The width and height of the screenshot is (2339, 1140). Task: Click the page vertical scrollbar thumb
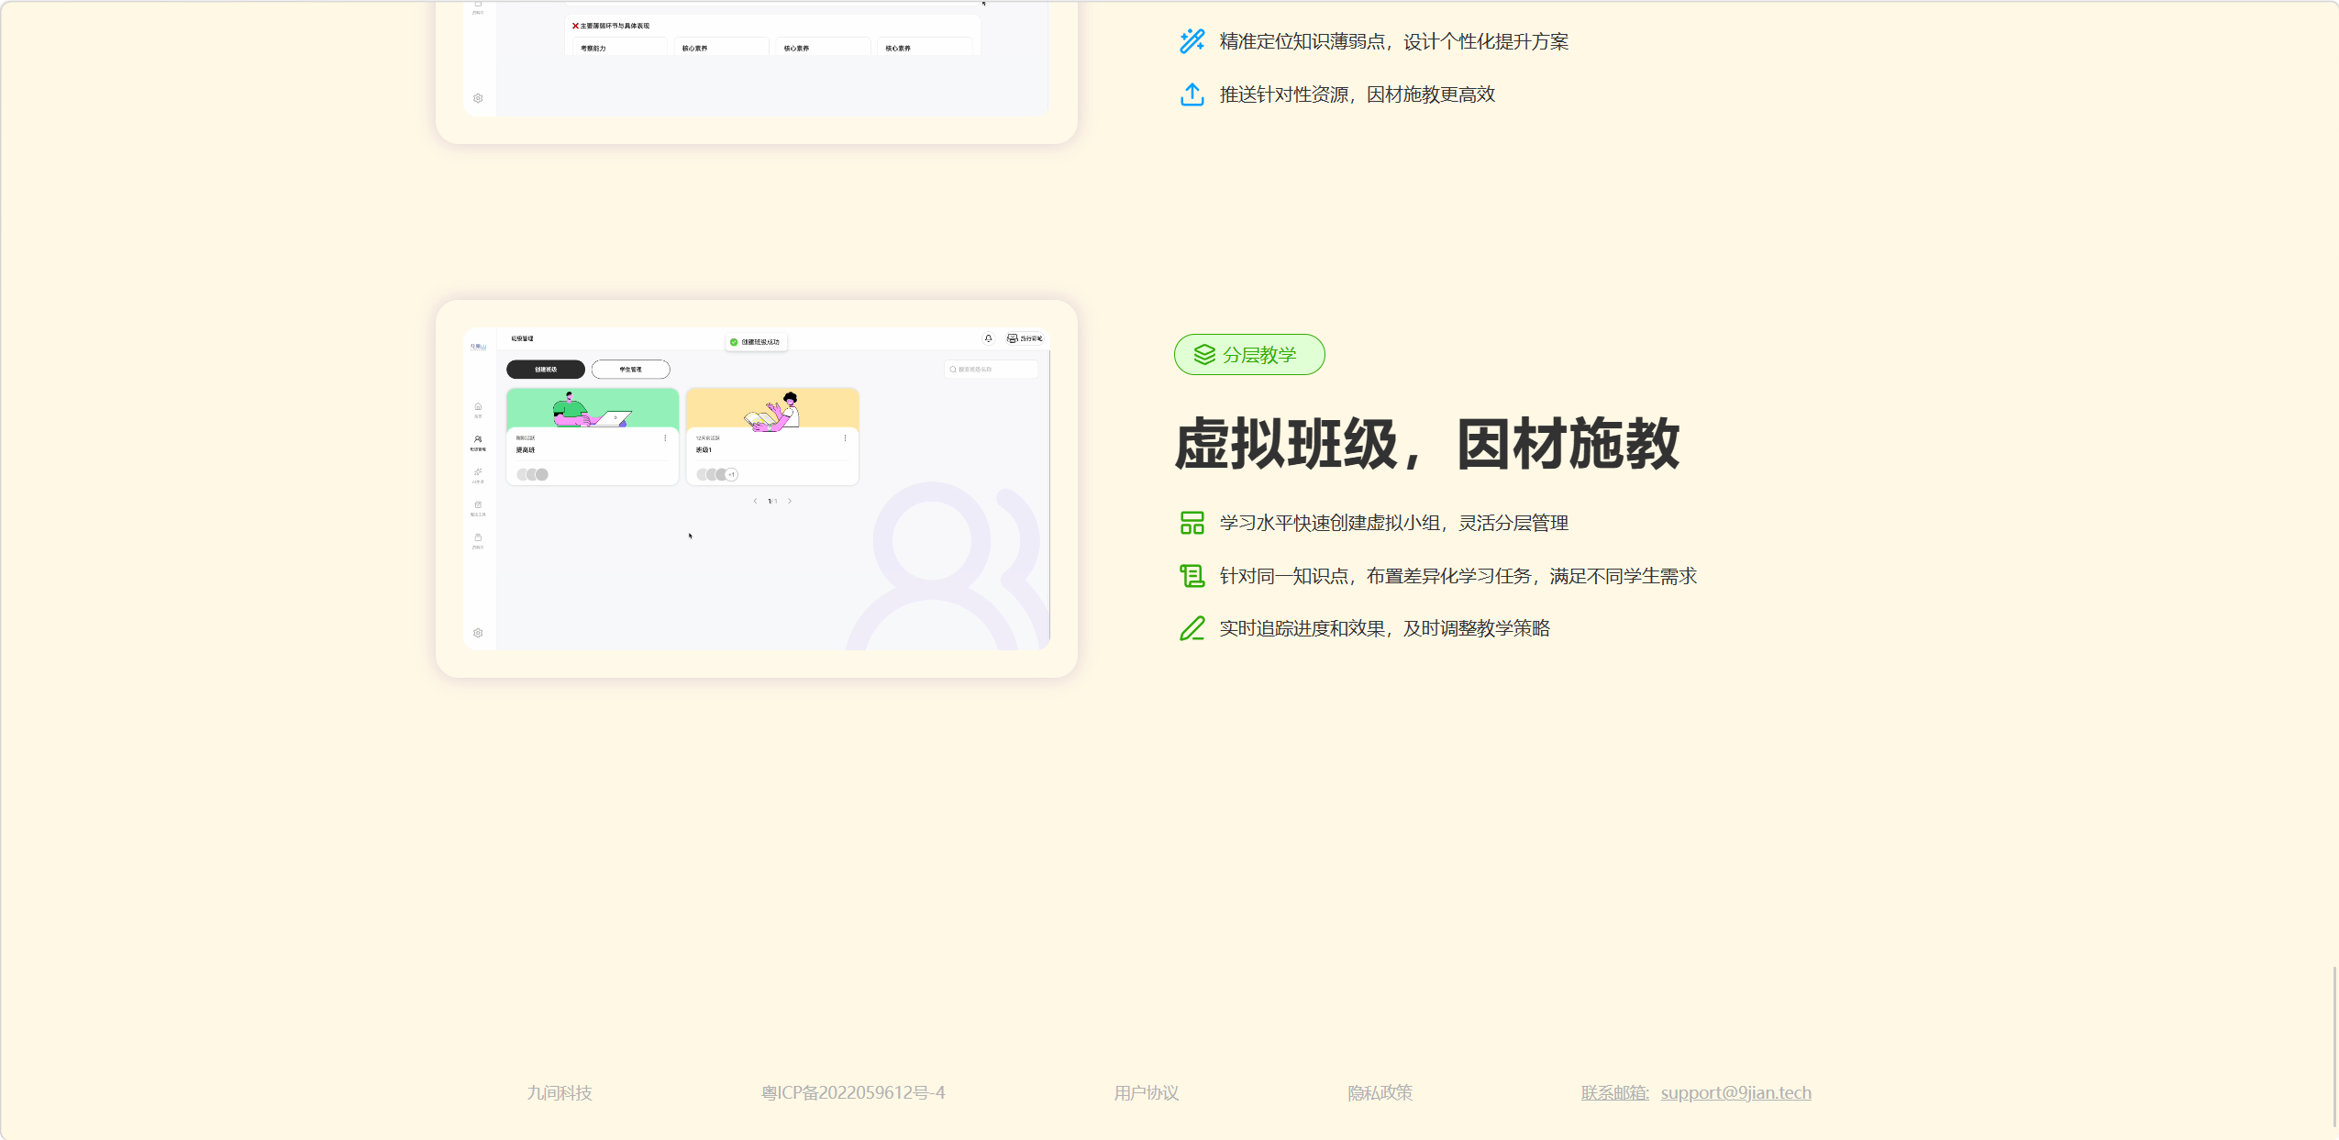pyautogui.click(x=2333, y=1046)
